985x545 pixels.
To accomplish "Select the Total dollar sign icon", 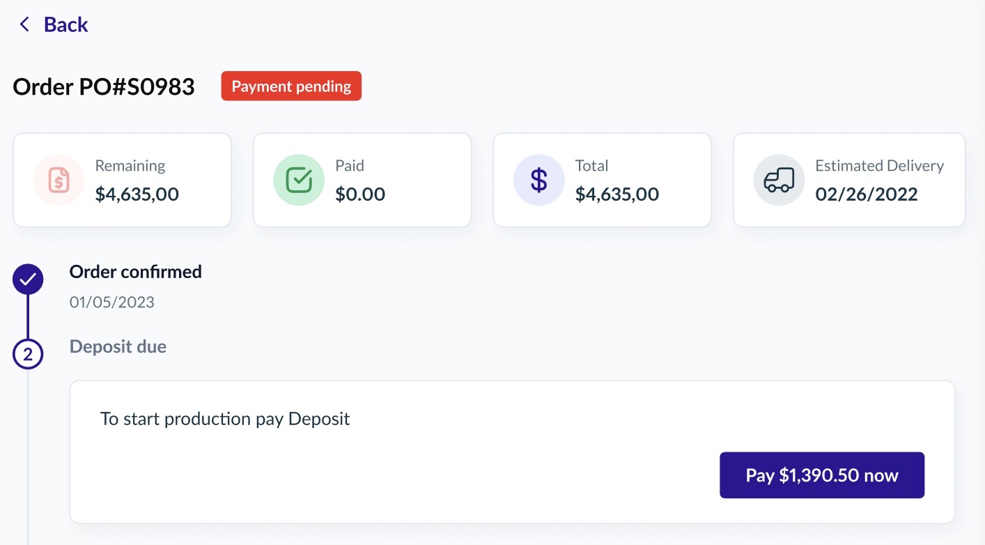I will pyautogui.click(x=538, y=180).
